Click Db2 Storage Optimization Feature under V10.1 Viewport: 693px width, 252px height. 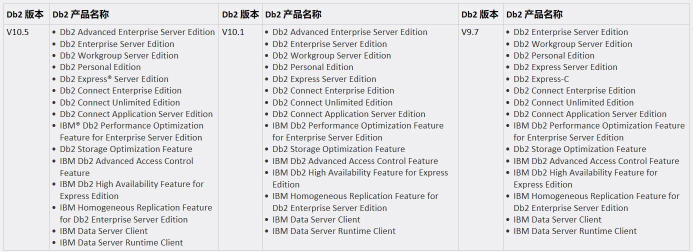coord(338,149)
